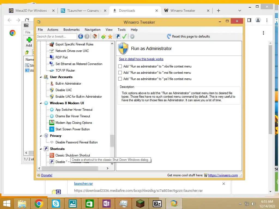The image size is (279, 209).
Task: Go to Home page via house icon
Action: coord(95,36)
